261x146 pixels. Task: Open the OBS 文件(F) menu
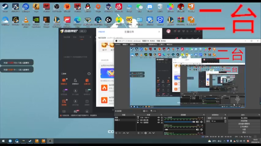[x=118, y=44]
